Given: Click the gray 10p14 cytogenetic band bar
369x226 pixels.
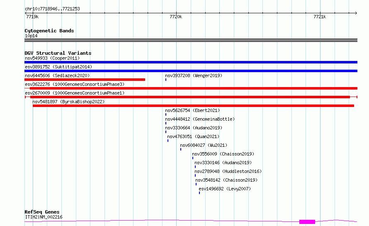Looking at the screenshot, I should coord(191,40).
